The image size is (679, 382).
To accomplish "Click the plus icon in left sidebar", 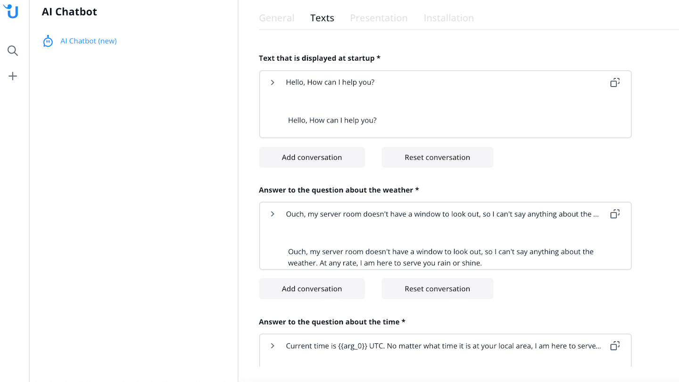I will (x=13, y=76).
